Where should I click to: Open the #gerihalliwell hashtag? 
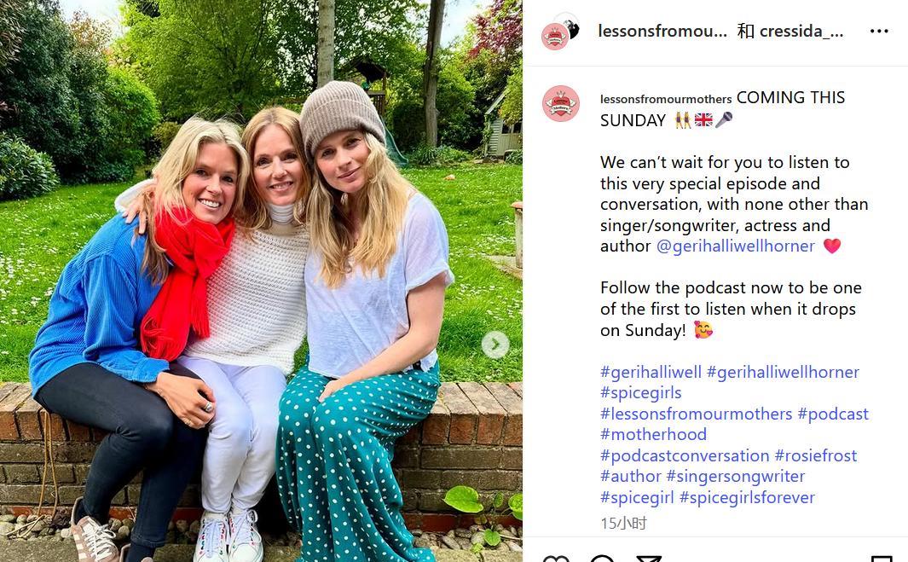click(651, 372)
